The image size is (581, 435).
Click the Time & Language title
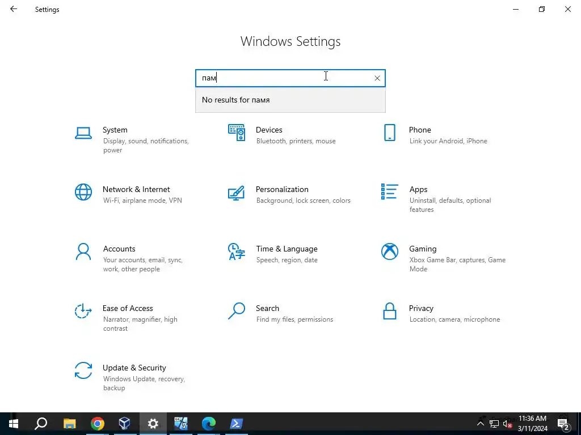click(287, 249)
